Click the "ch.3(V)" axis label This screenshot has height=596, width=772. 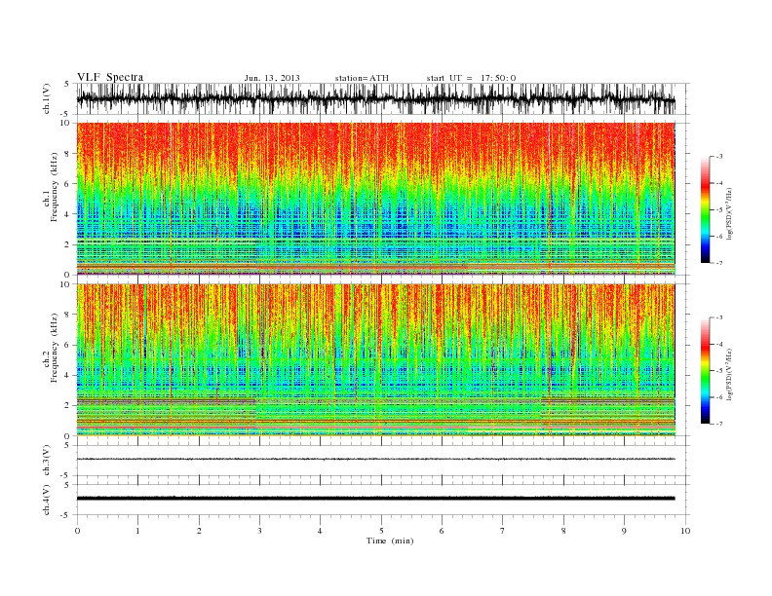[47, 461]
